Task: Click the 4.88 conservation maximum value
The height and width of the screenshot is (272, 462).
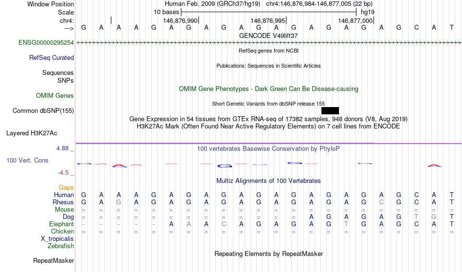Action: [62, 148]
